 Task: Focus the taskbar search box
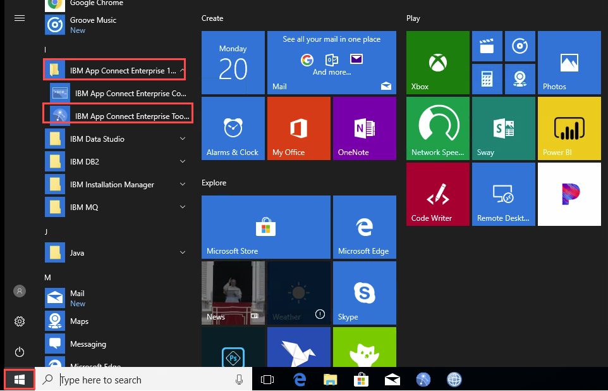pos(143,380)
